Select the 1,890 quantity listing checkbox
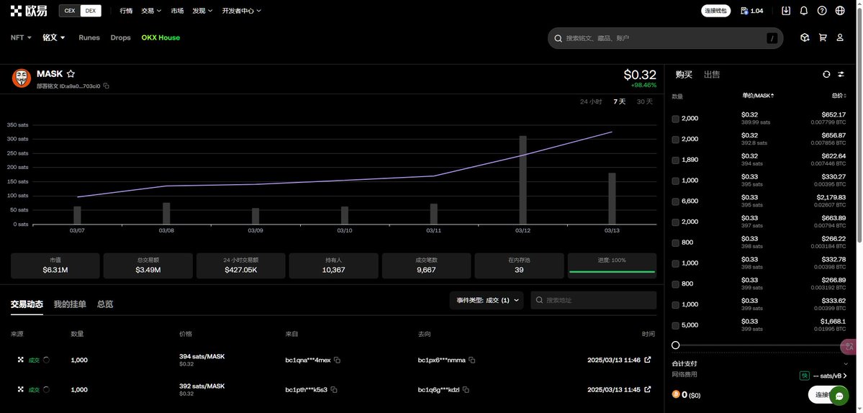Image resolution: width=863 pixels, height=413 pixels. pos(675,160)
